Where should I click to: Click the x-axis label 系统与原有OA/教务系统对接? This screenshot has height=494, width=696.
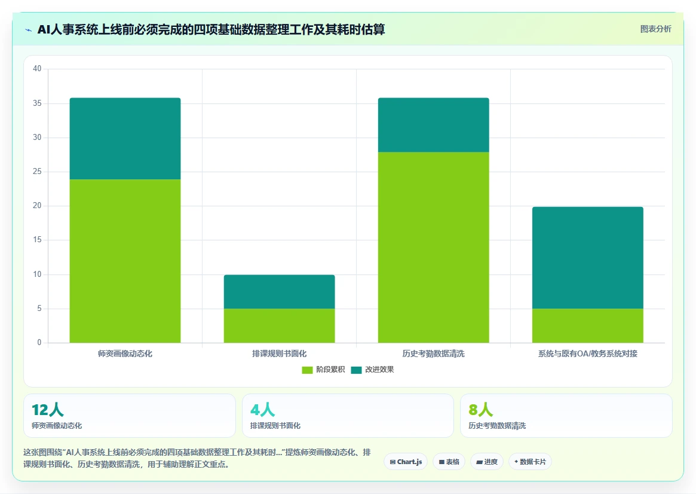coord(588,353)
